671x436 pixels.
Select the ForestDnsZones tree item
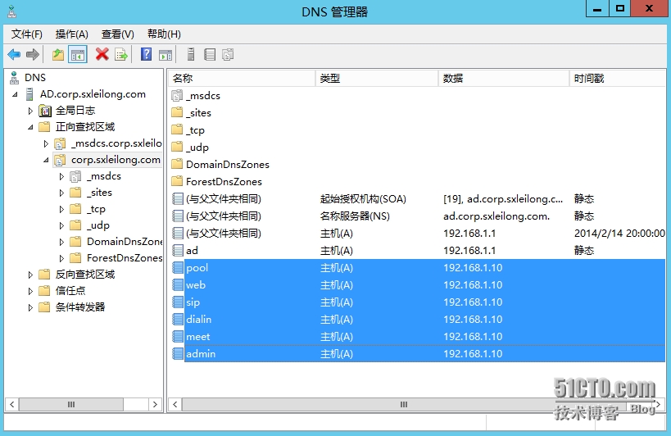click(124, 258)
